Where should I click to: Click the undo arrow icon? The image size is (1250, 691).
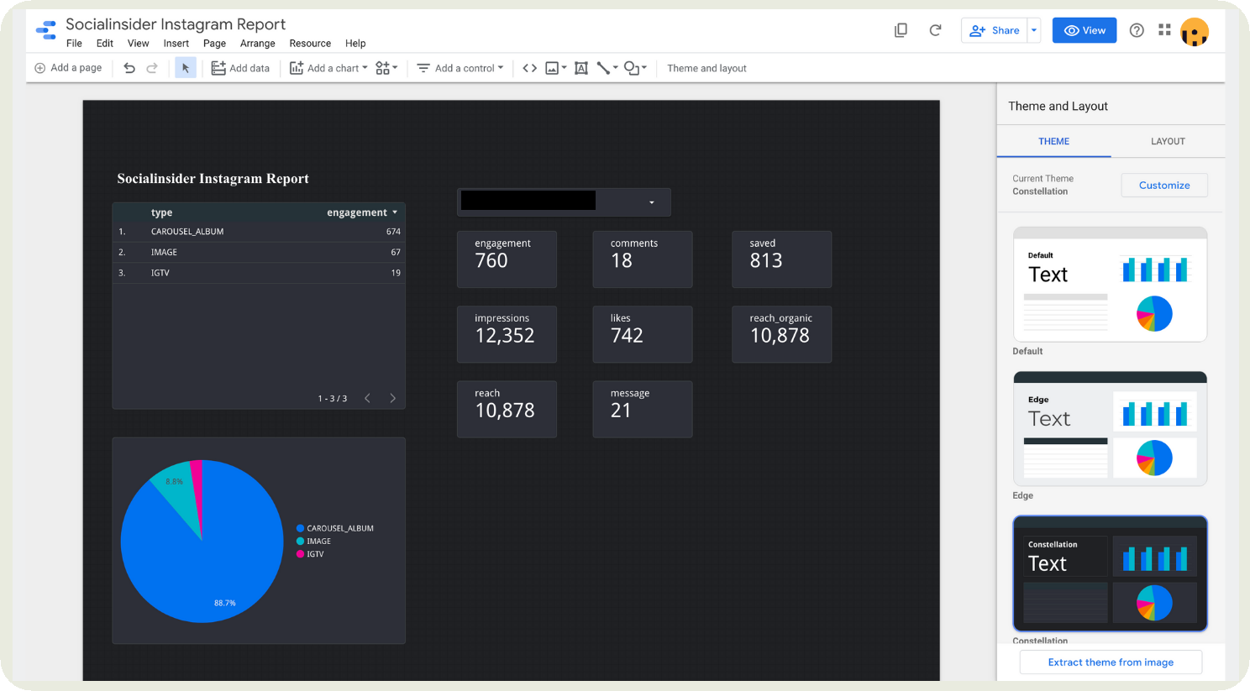click(x=129, y=68)
